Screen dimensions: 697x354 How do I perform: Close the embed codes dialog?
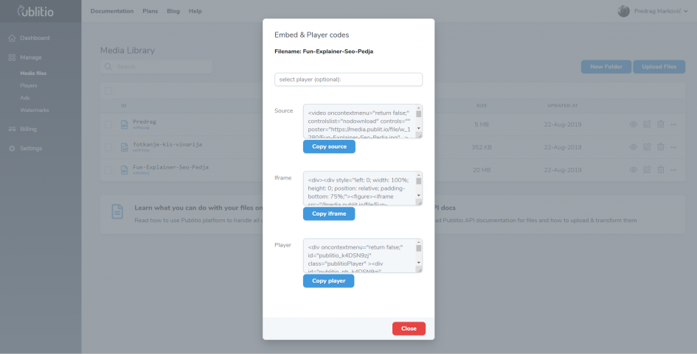[409, 328]
